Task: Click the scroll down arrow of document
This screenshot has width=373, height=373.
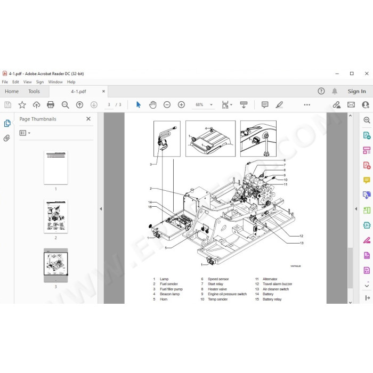Action: (350, 302)
